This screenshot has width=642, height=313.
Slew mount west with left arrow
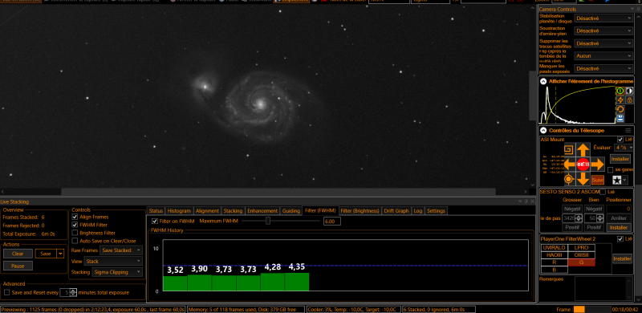click(569, 165)
